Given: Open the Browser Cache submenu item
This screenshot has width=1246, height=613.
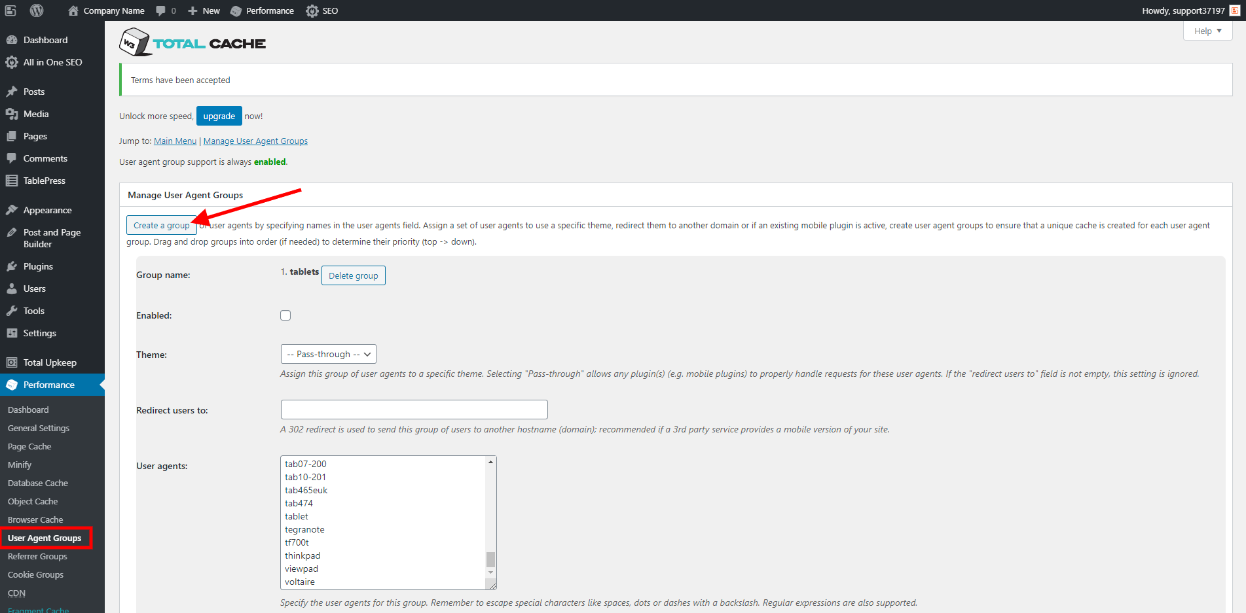Looking at the screenshot, I should tap(35, 519).
